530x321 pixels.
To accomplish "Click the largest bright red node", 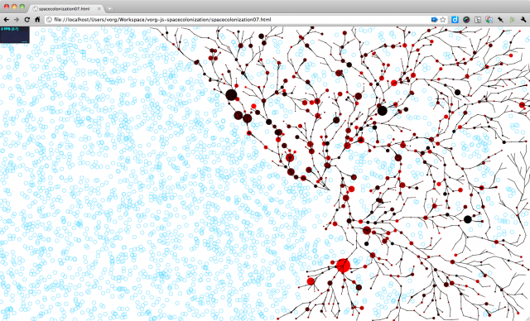I will [343, 266].
